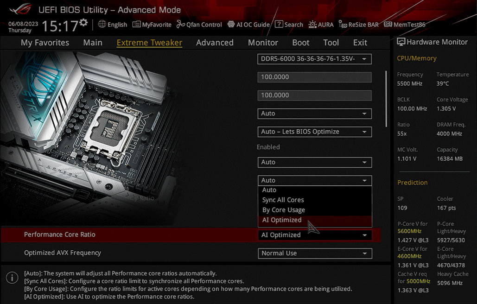Open the AI OC Guide
The image size is (477, 304).
click(x=248, y=25)
